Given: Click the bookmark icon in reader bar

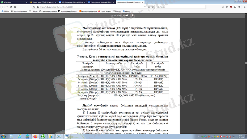Looking at the screenshot, I should coord(133,15).
